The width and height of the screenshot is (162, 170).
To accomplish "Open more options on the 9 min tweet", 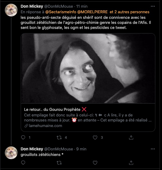I will [153, 149].
